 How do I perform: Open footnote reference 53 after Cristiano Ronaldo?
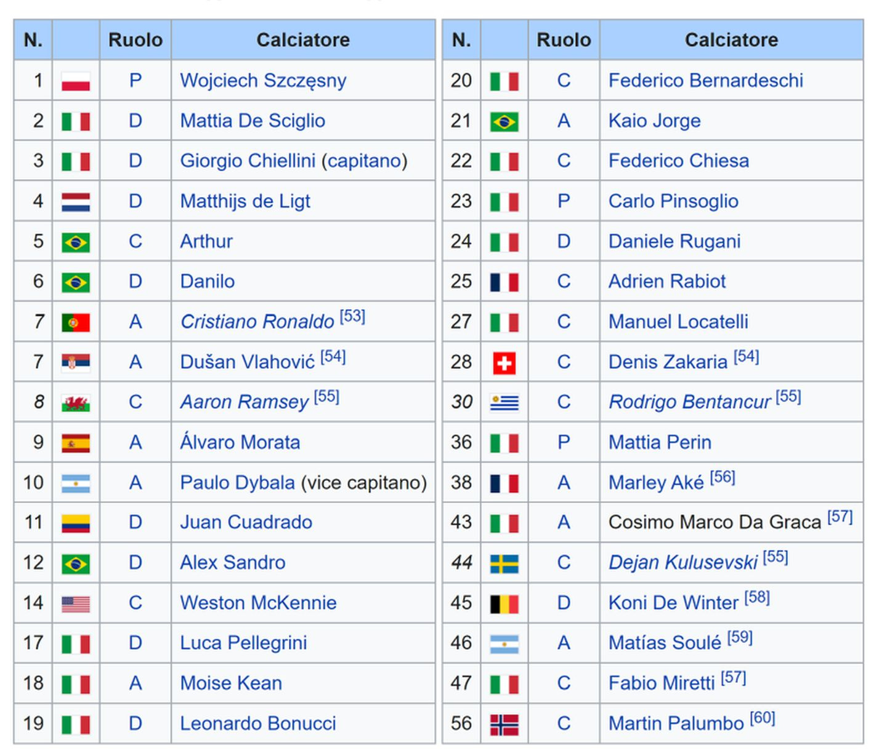(352, 317)
